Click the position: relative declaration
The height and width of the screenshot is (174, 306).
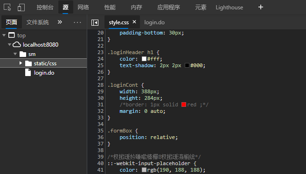149,137
